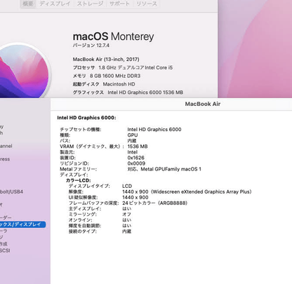Image resolution: width=292 pixels, height=284 pixels.
Task: Click the macOS Monterey title text
Action: coord(113,36)
